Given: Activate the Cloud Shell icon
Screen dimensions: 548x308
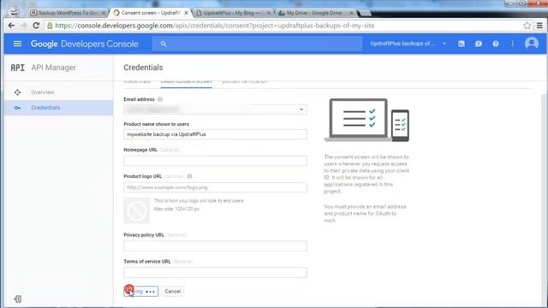Looking at the screenshot, I should click(462, 44).
